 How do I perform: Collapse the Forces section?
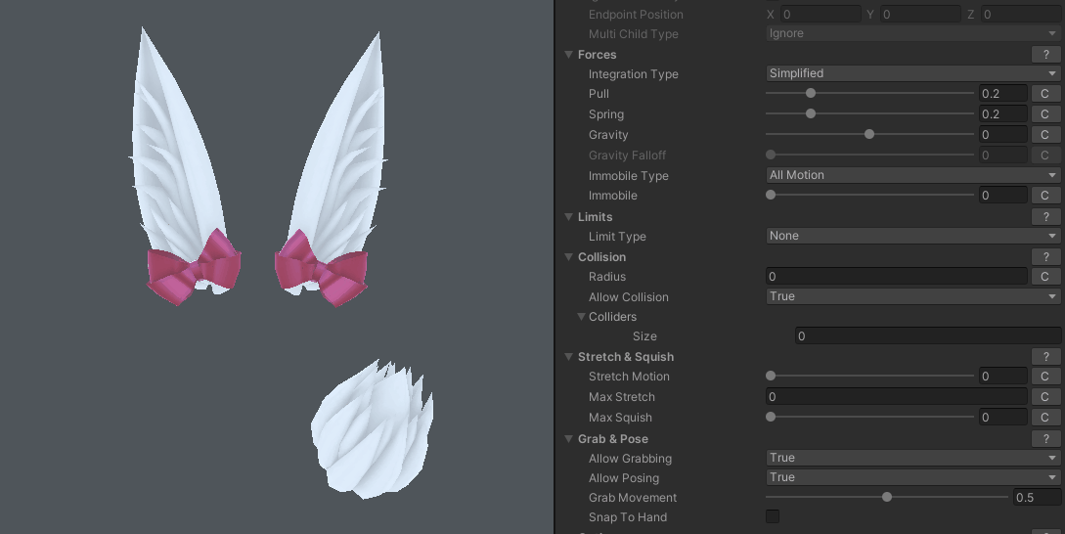568,55
